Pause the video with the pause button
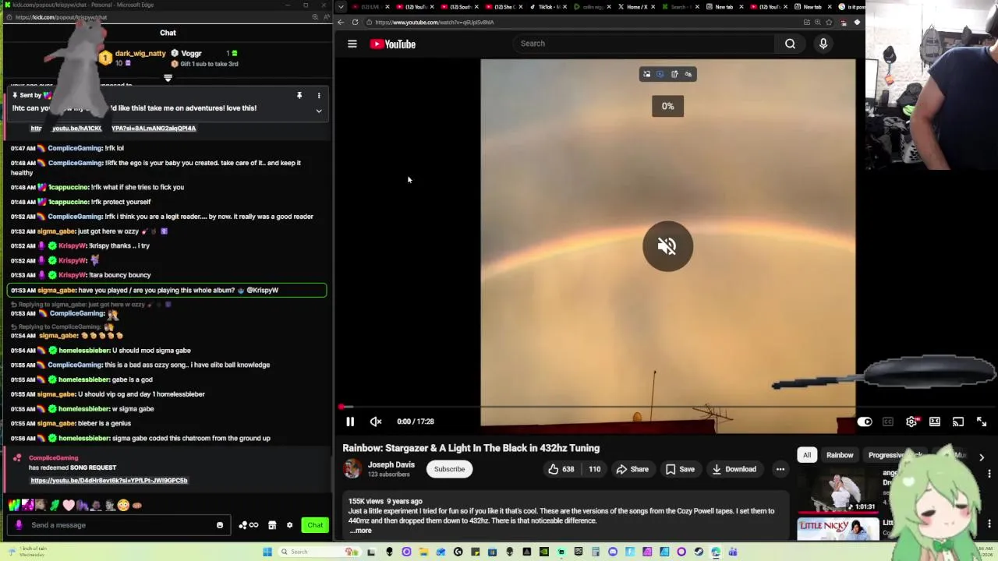998x561 pixels. (x=350, y=422)
